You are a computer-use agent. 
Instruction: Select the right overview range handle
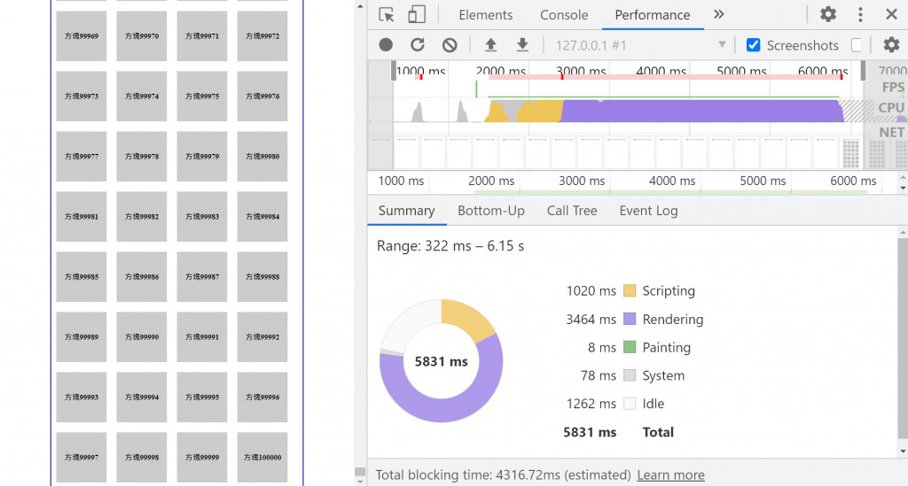(863, 71)
